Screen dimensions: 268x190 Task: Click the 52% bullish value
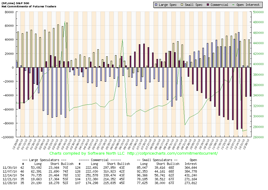tap(66, 183)
